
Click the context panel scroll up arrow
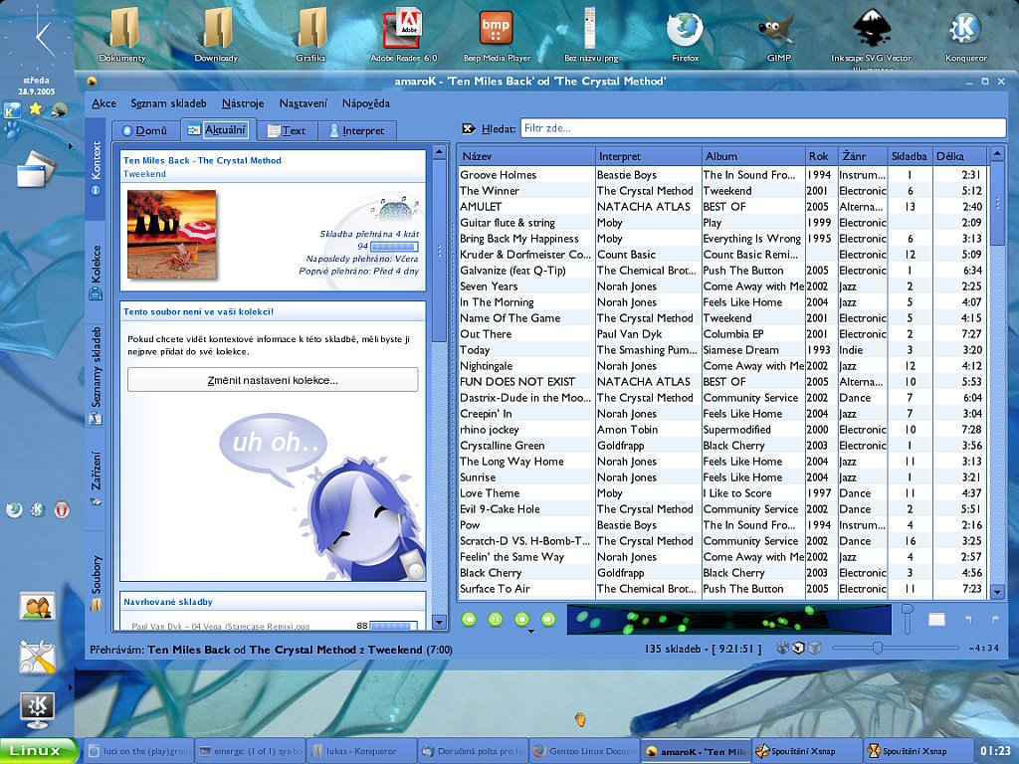click(439, 152)
